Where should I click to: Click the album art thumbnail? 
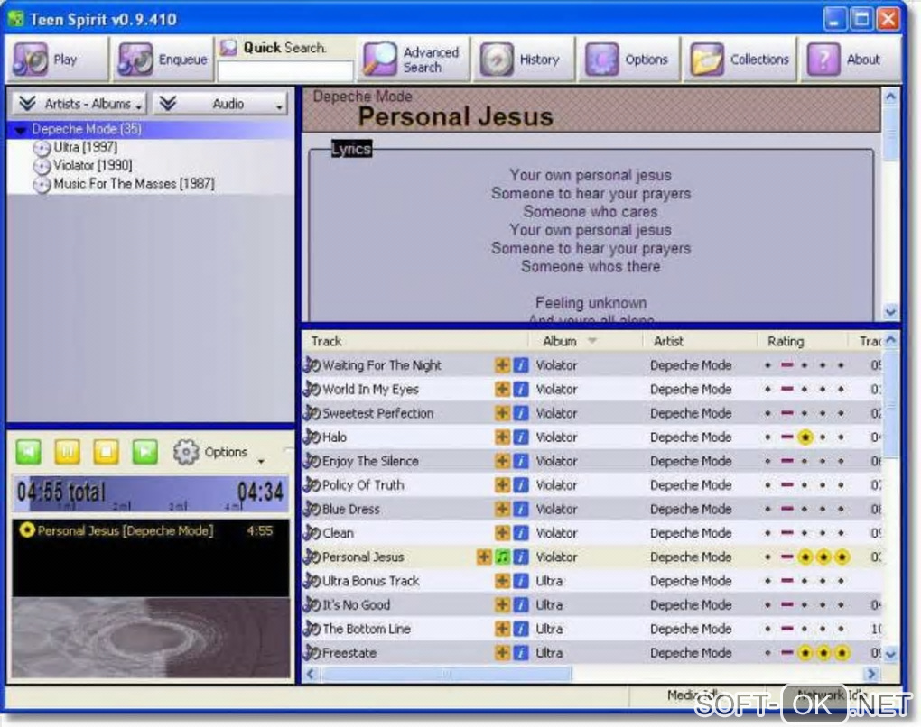click(x=151, y=638)
